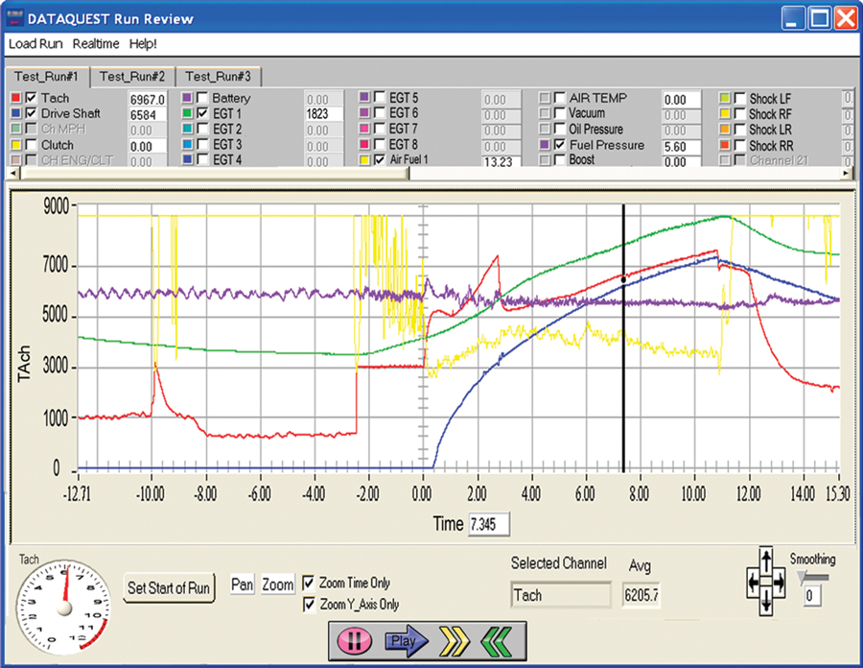Click the EGT 1 value 1823
Viewport: 863px width, 668px height.
(324, 114)
